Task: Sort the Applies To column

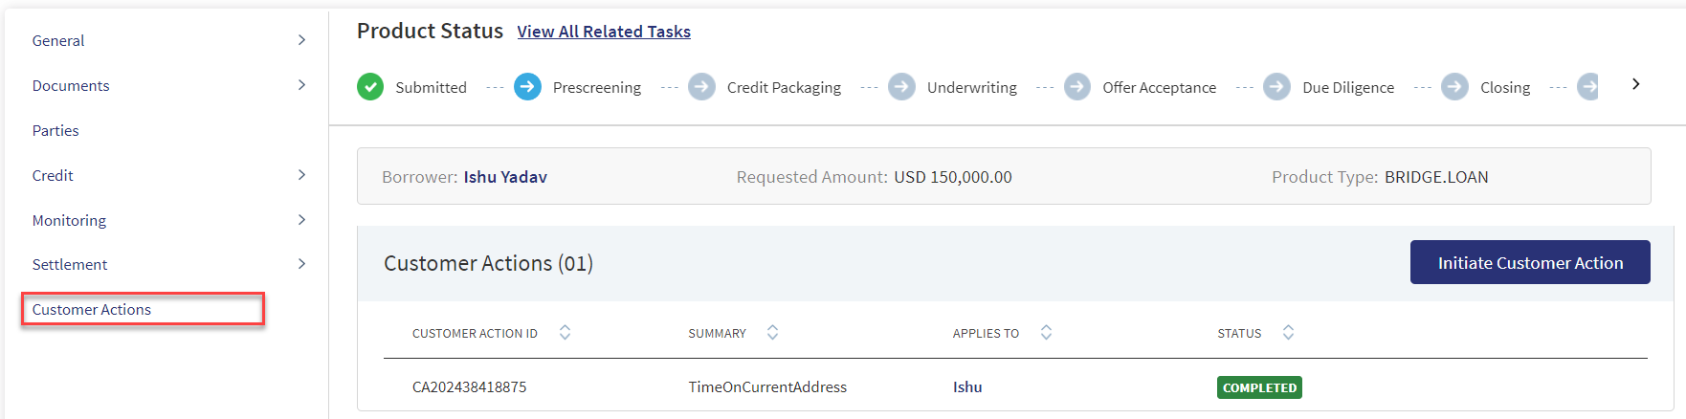Action: tap(1046, 332)
